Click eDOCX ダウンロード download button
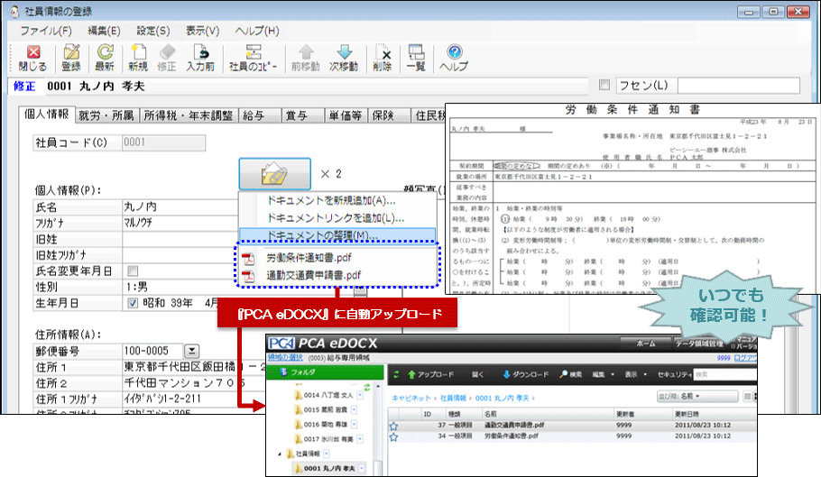This screenshot has height=477, width=821. pos(525,374)
